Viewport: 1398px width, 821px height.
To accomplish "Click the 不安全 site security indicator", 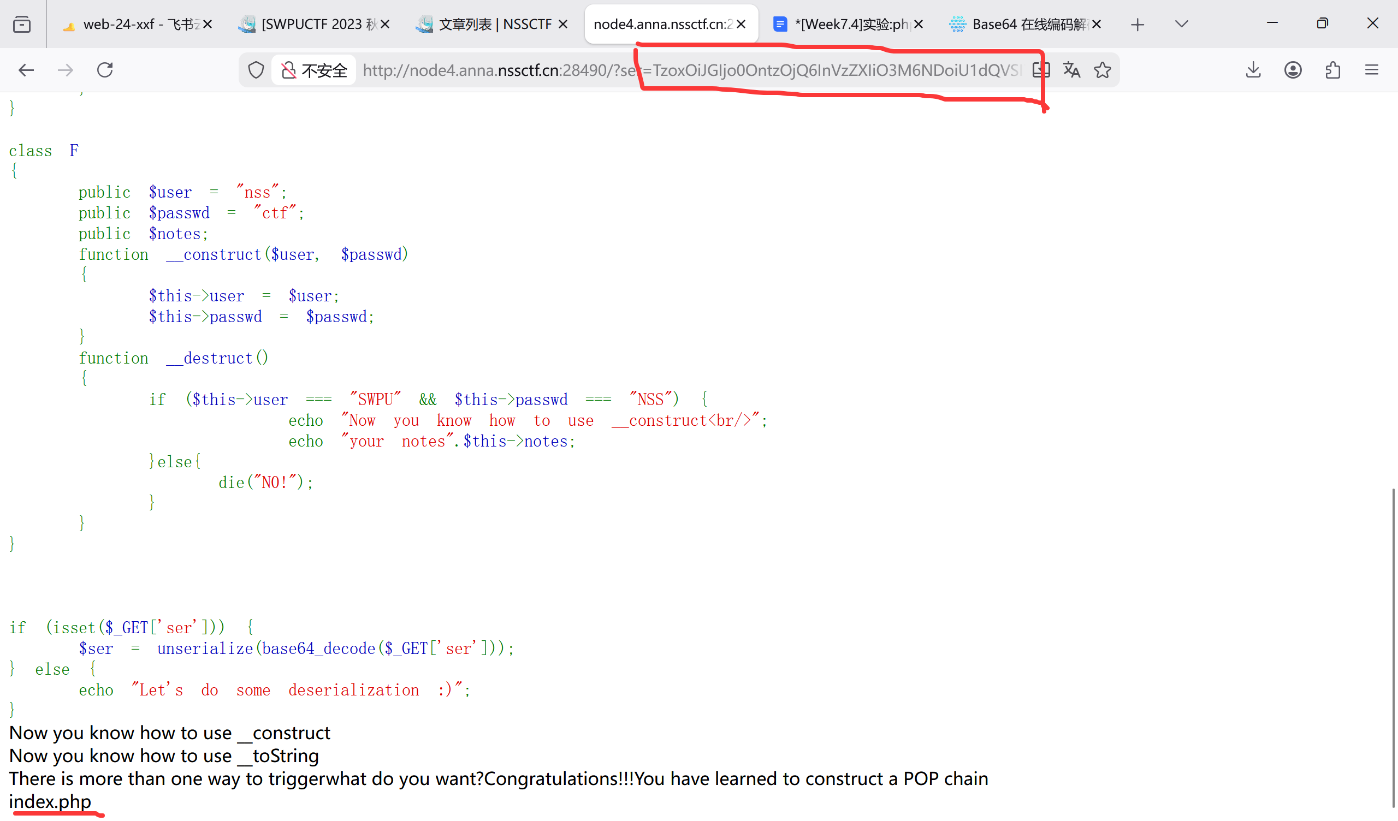I will pos(314,70).
